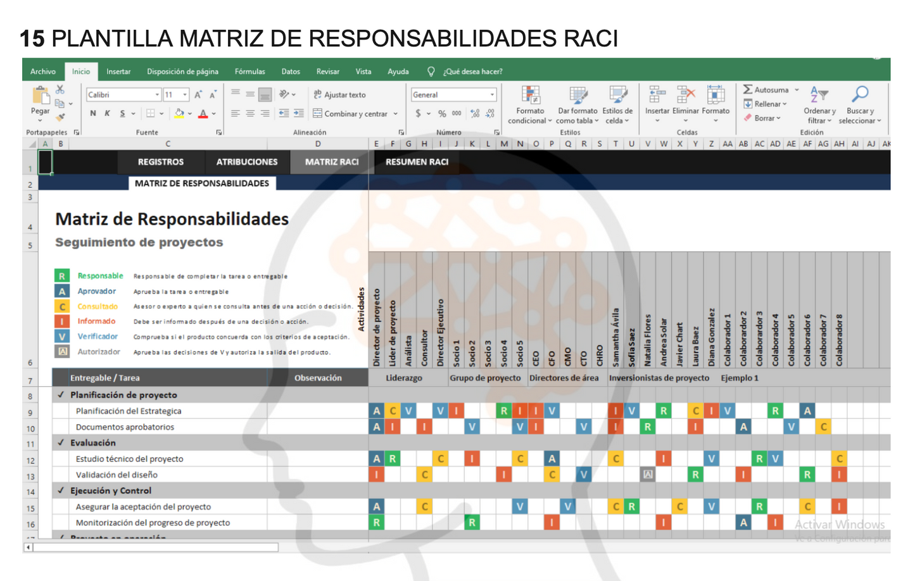Toggle Combinar y centrar merge button

(350, 114)
